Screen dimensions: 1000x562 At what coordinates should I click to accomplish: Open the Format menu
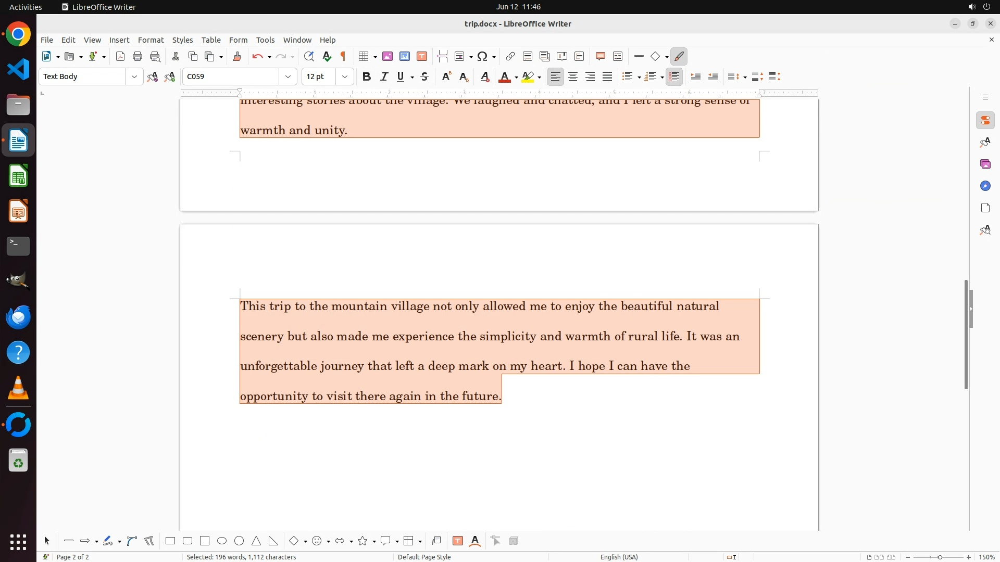[151, 40]
